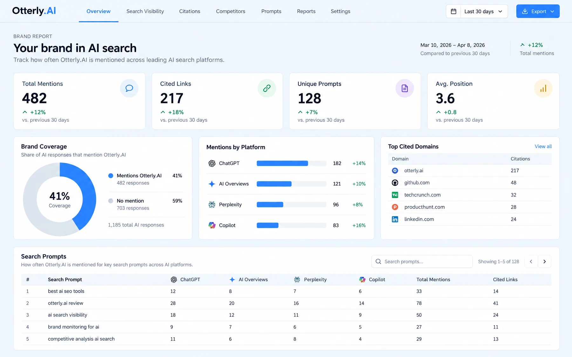Click the techcrunch.com favicon
The image size is (572, 357).
pos(395,195)
